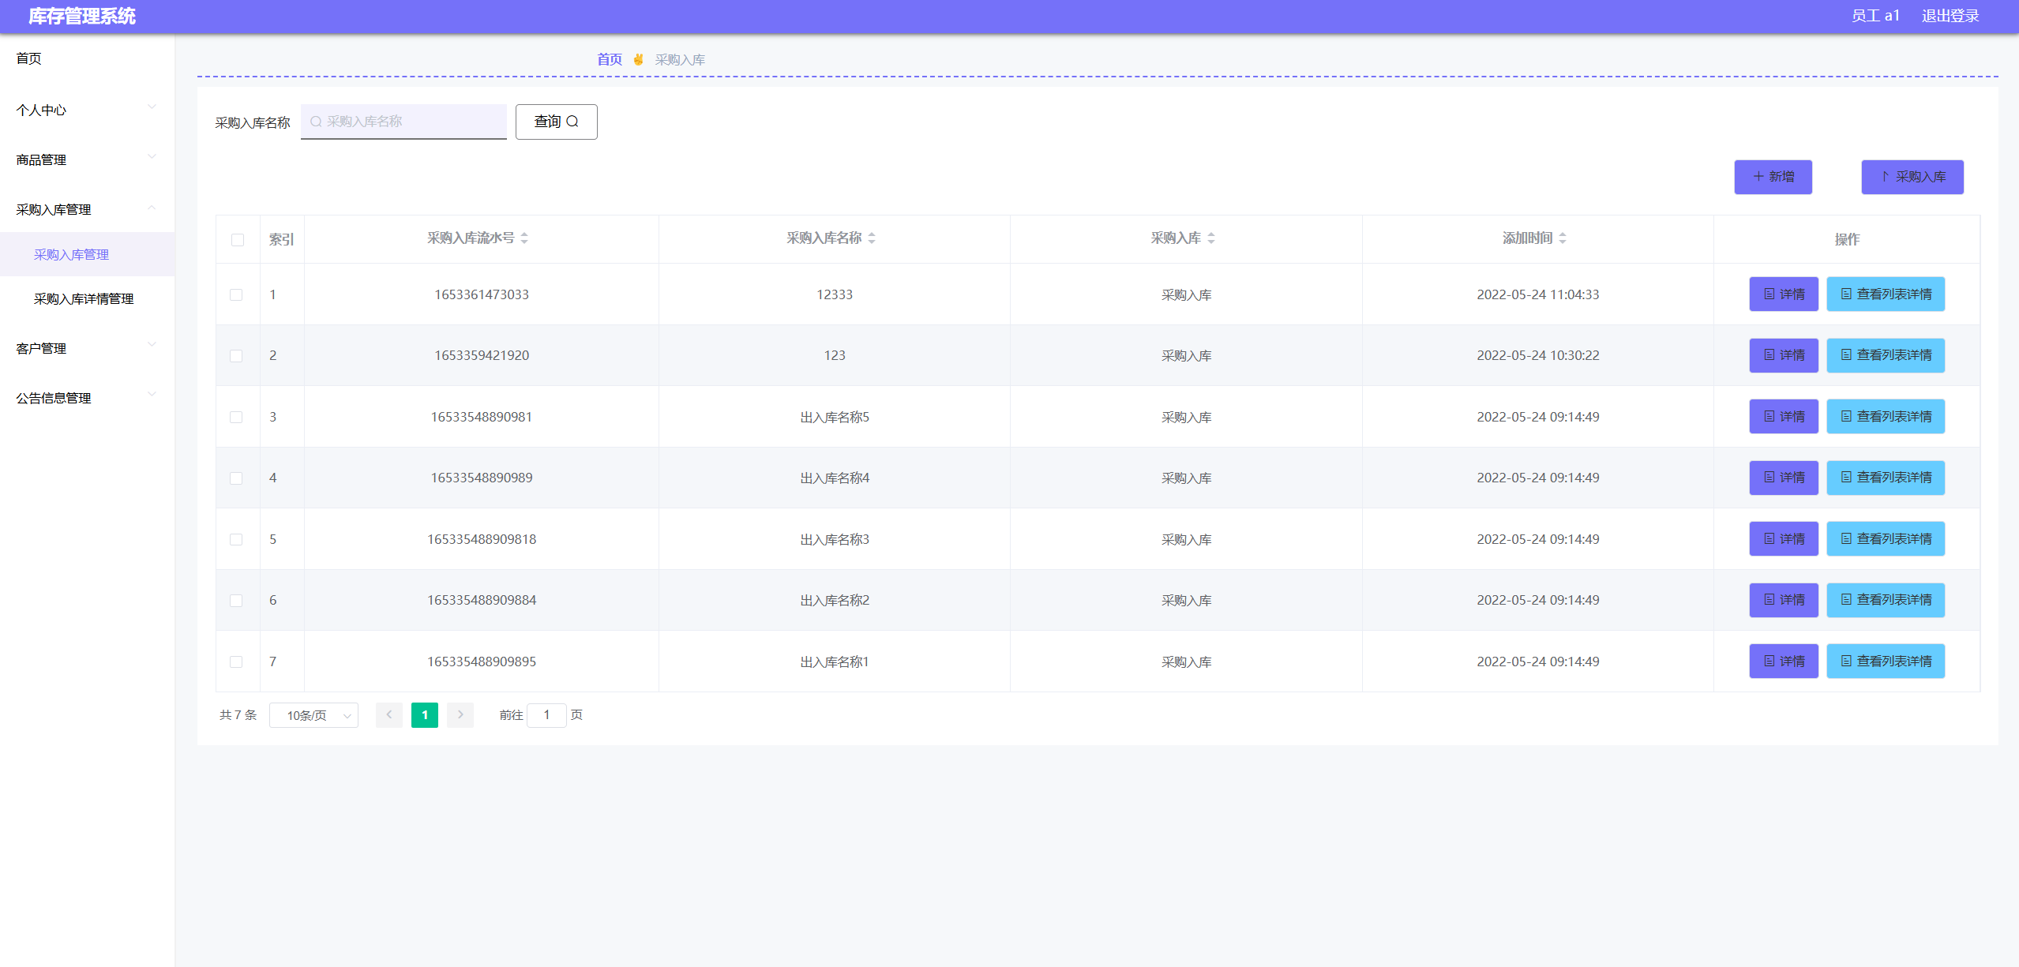The width and height of the screenshot is (2019, 967).
Task: Toggle the select-all checkbox in the table header
Action: (238, 240)
